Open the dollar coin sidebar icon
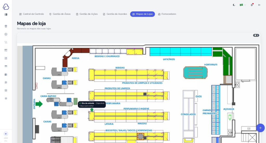266x143 pixels. pos(6,34)
